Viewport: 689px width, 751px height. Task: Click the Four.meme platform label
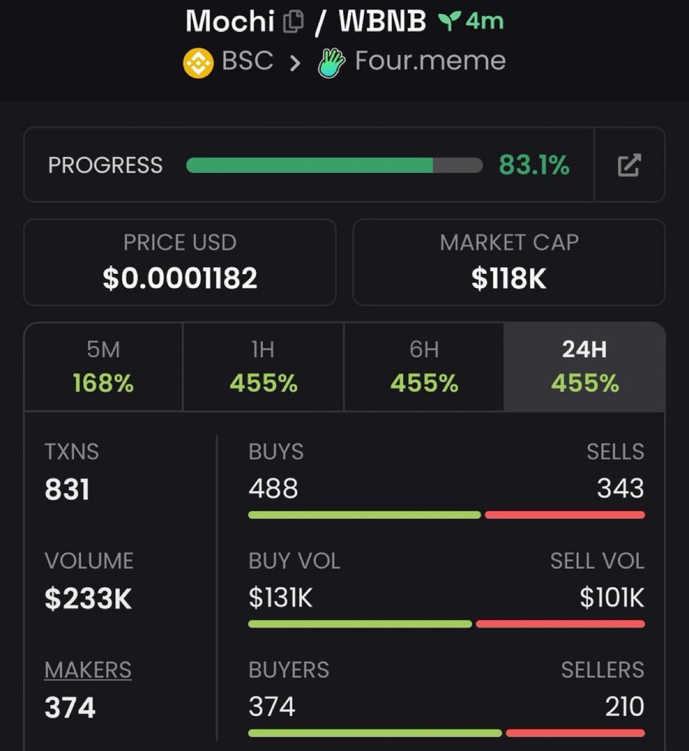click(x=430, y=61)
